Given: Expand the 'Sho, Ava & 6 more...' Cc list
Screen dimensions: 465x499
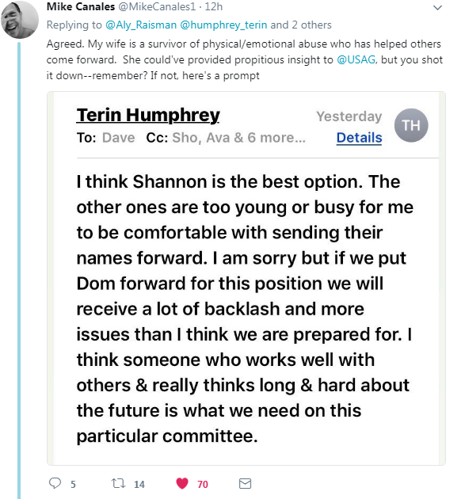Looking at the screenshot, I should (x=238, y=138).
